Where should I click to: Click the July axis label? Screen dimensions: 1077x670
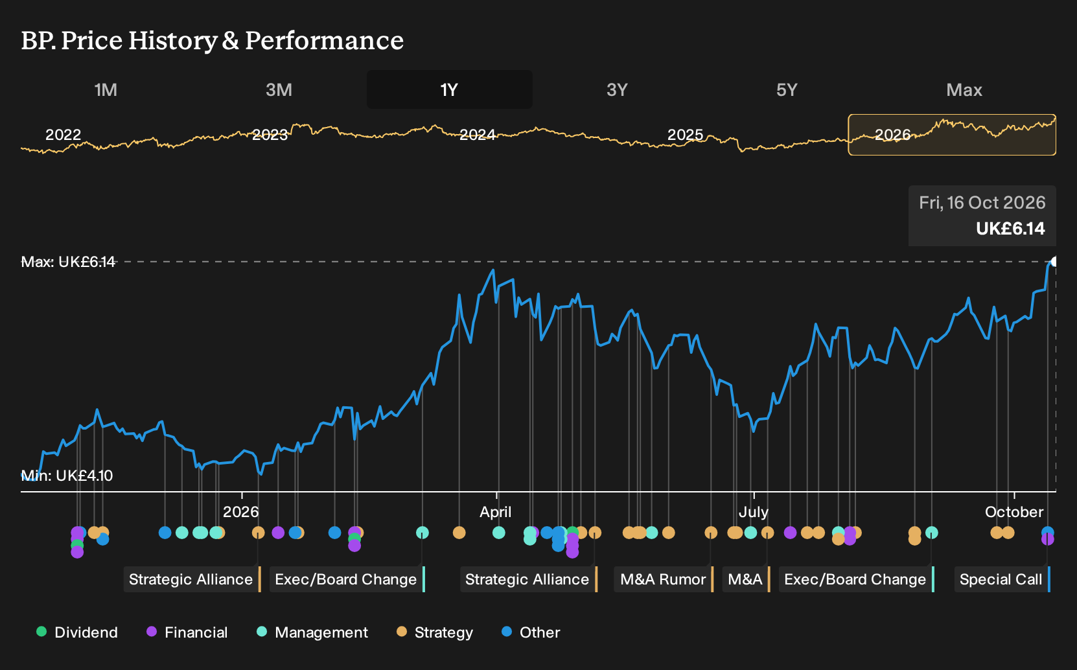click(754, 512)
